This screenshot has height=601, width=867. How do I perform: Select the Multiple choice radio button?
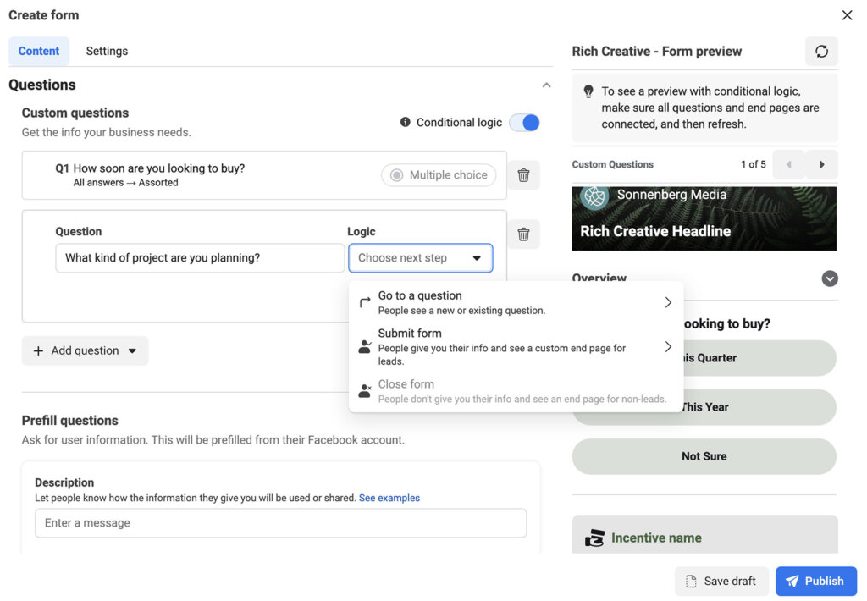pos(395,174)
